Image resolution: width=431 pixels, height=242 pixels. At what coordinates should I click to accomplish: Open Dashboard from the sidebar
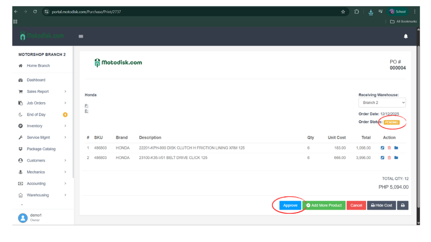tap(36, 80)
